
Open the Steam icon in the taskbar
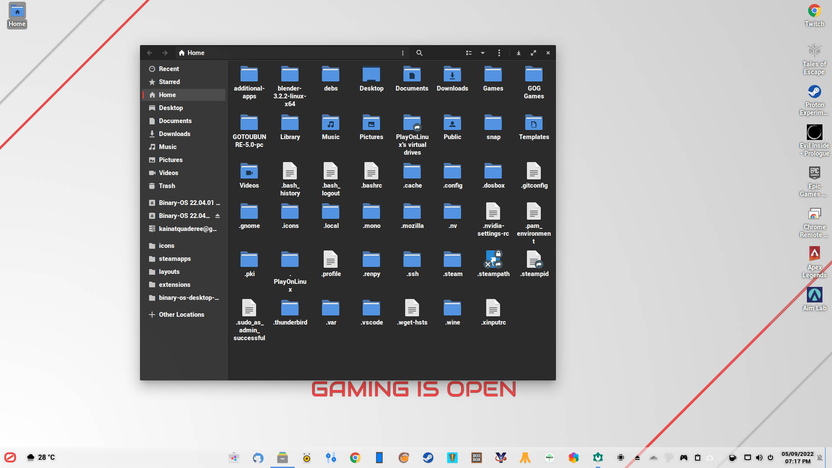click(428, 457)
